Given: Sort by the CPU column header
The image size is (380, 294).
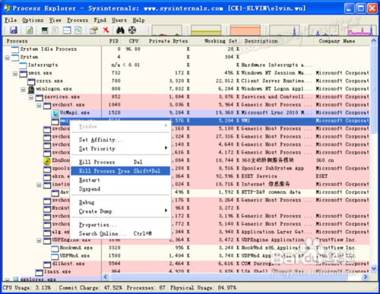Looking at the screenshot, I should click(x=134, y=41).
